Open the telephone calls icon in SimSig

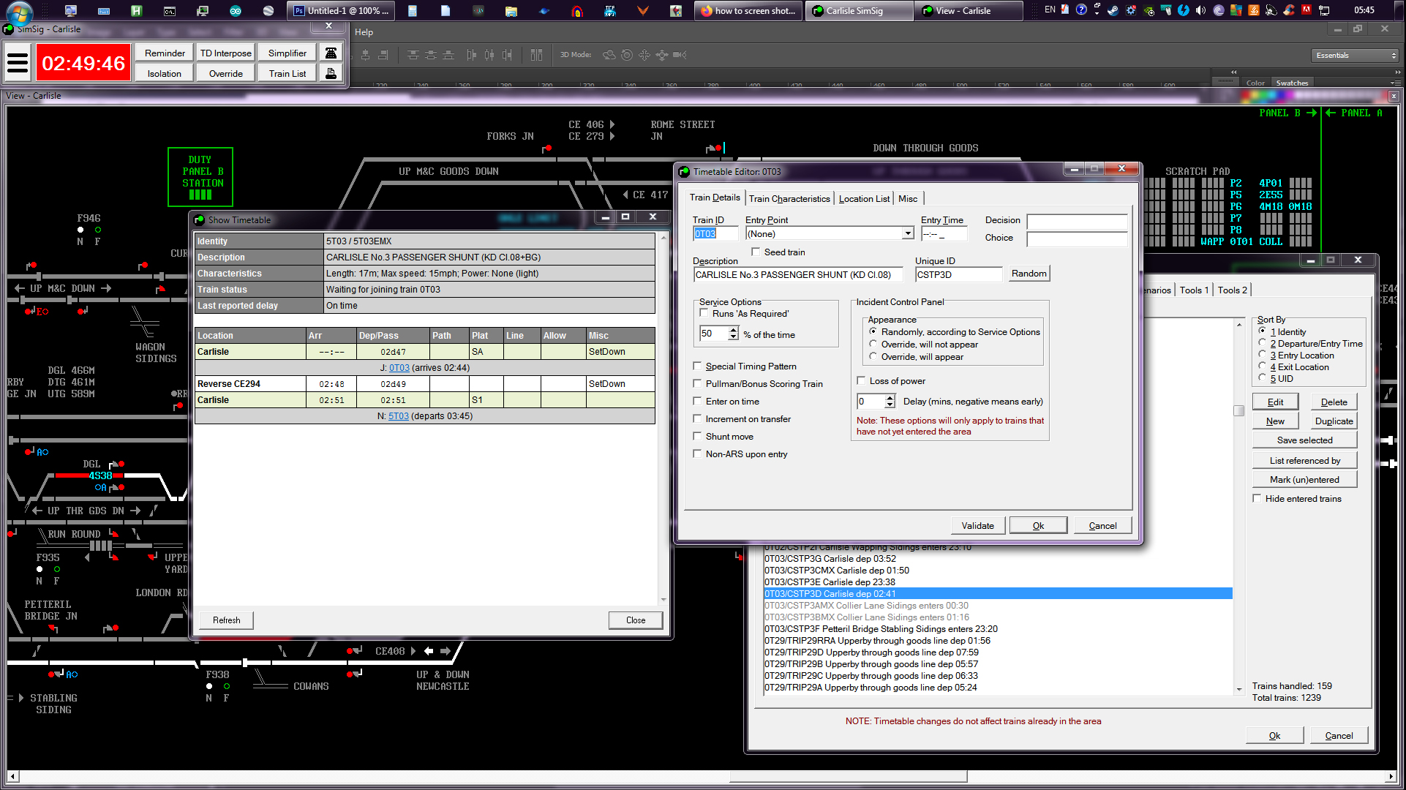[x=331, y=53]
